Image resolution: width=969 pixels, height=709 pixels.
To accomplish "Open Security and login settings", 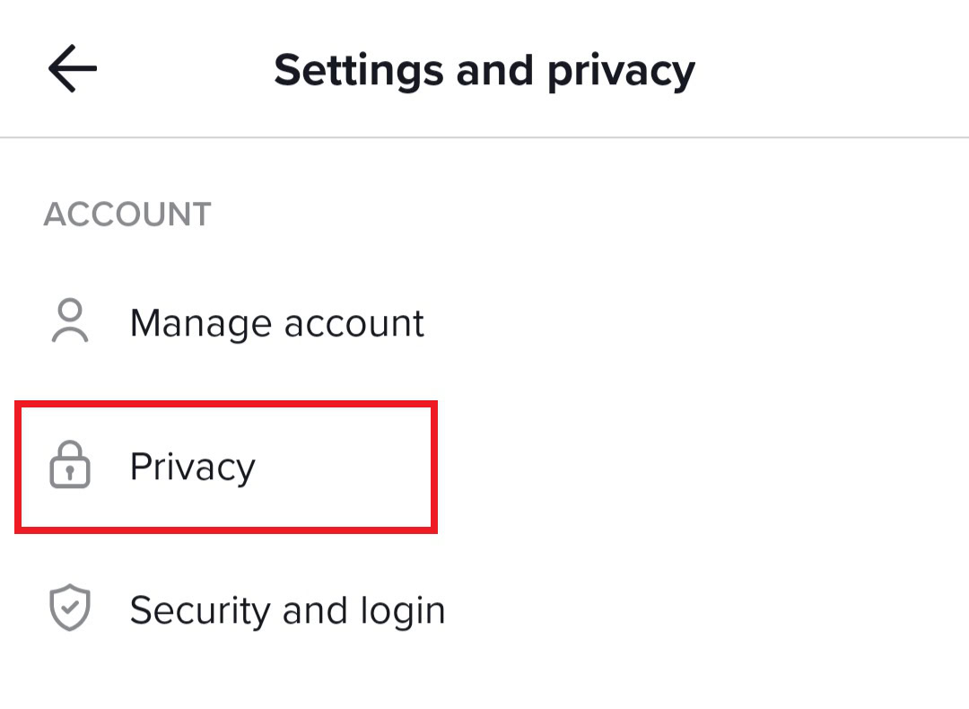I will (287, 610).
